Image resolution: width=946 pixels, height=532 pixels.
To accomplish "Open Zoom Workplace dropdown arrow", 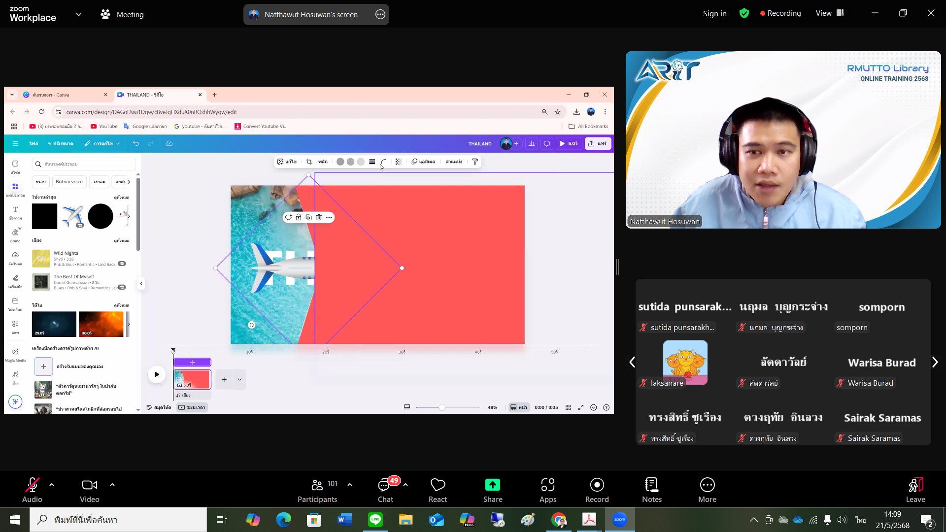I will (79, 15).
